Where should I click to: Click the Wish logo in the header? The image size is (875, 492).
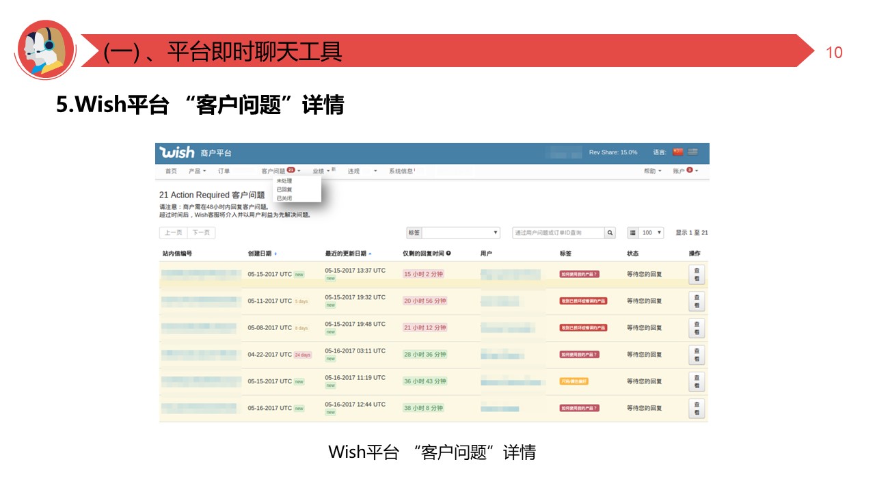point(178,152)
